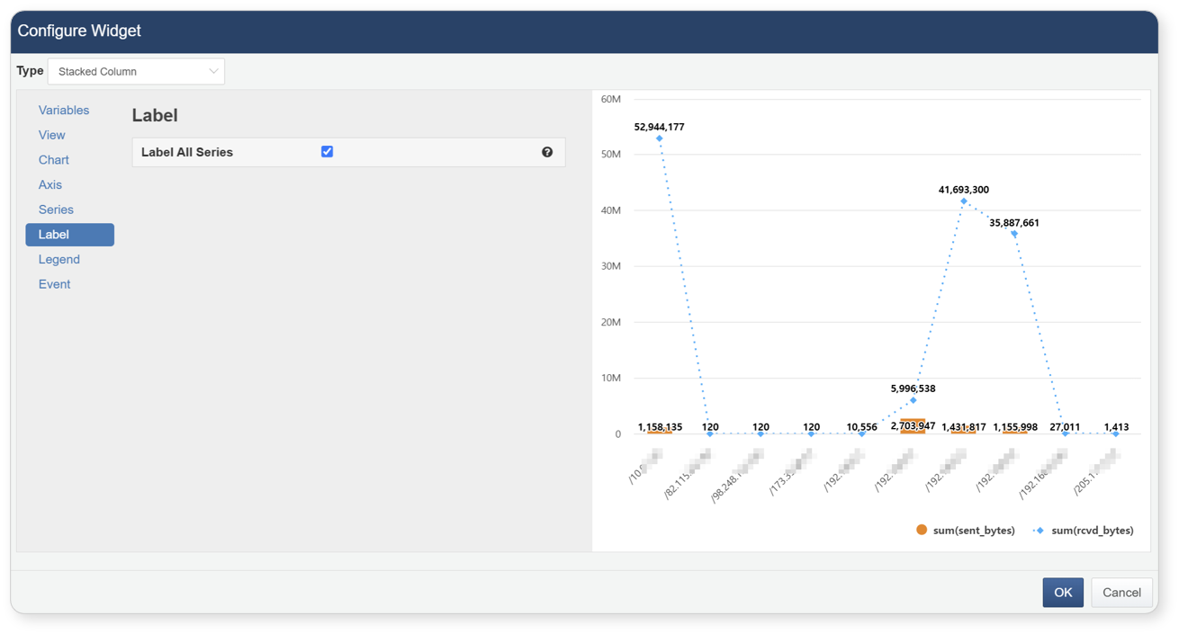Viewport: 1179px width, 634px height.
Task: Select the Series tab
Action: 56,210
